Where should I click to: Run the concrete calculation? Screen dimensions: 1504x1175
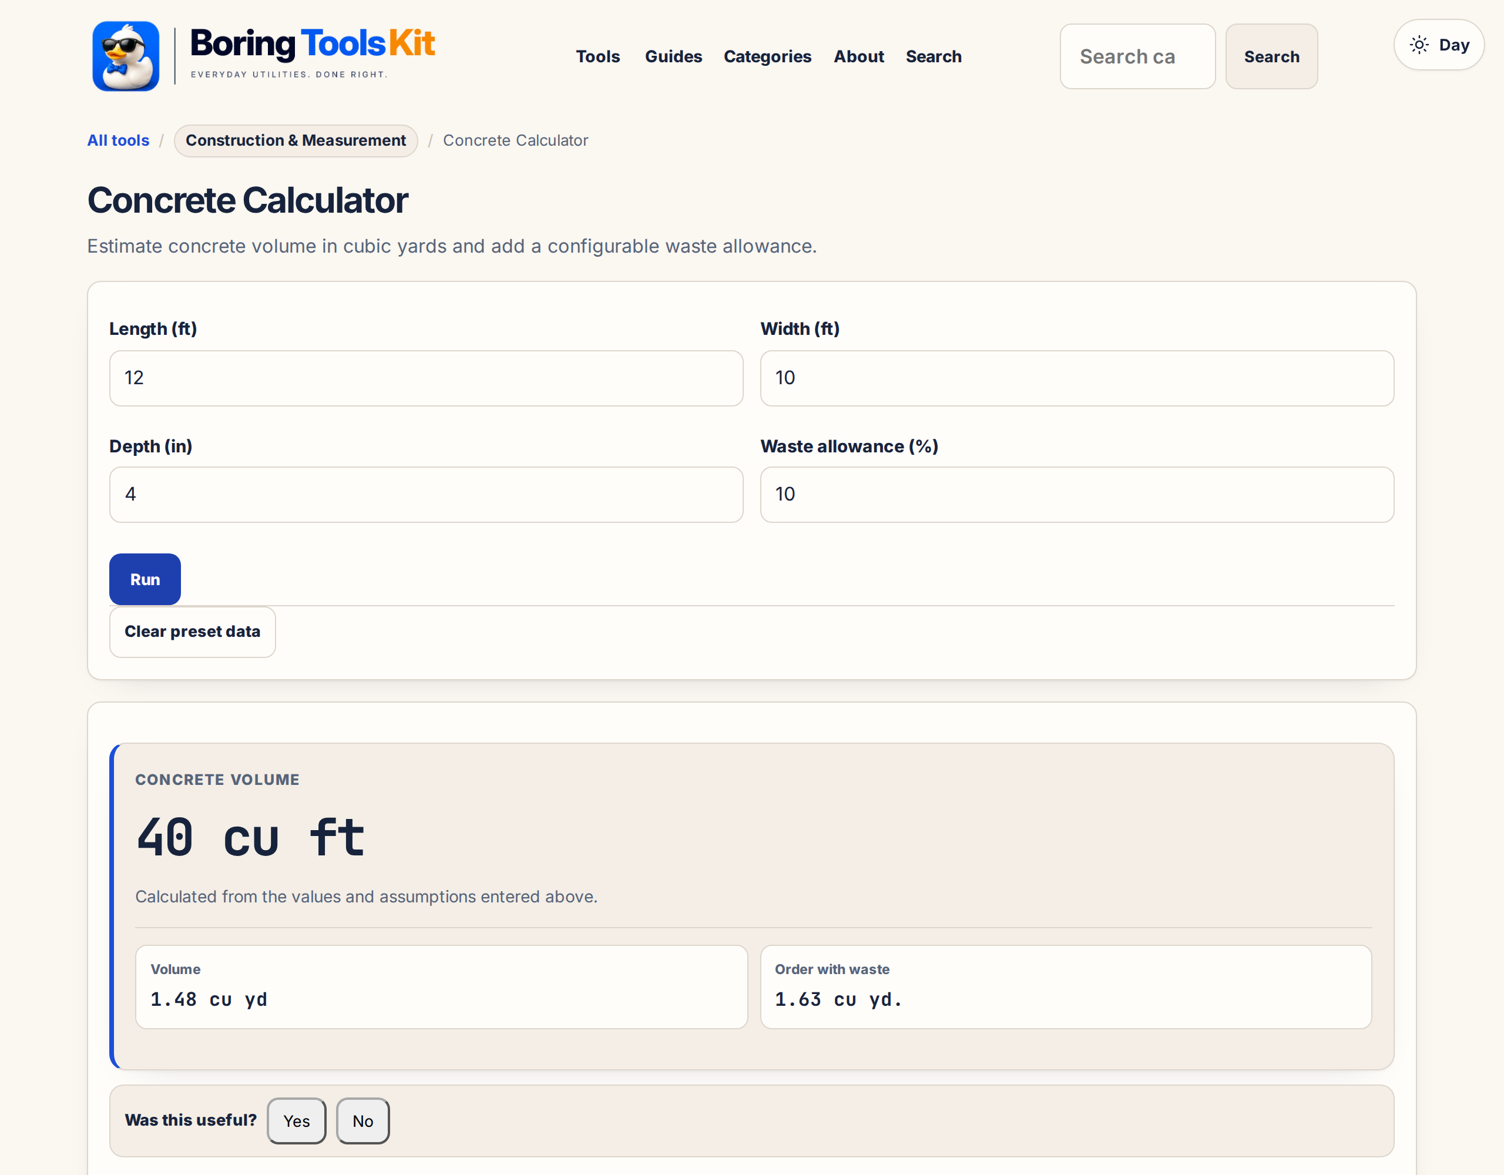pyautogui.click(x=145, y=579)
